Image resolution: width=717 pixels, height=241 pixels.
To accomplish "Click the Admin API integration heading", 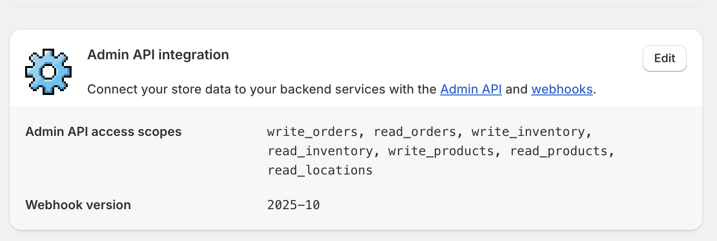I will (158, 55).
